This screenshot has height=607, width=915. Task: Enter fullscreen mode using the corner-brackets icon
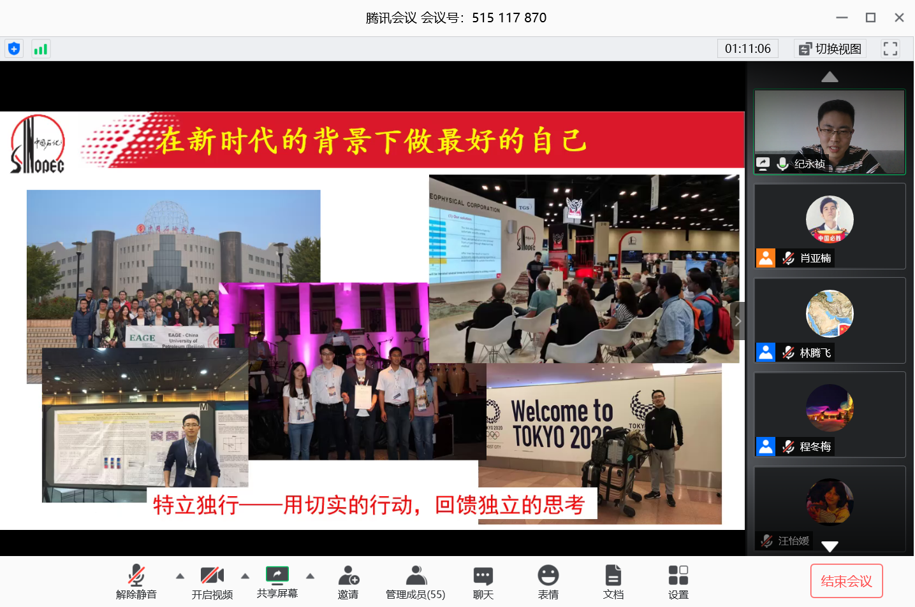pyautogui.click(x=890, y=49)
